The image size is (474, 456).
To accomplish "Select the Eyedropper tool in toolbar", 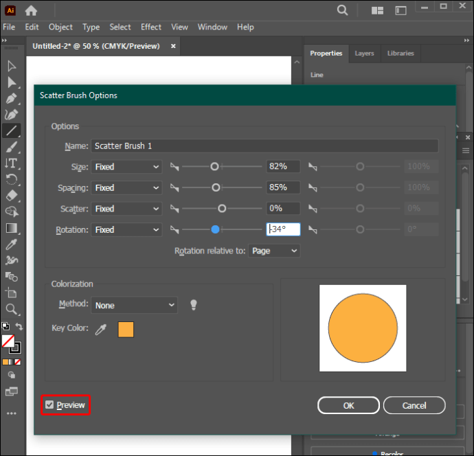I will (12, 244).
